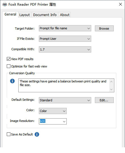Click scroll up arrow in description box
Screen dimensions: 125x153
click(x=111, y=82)
